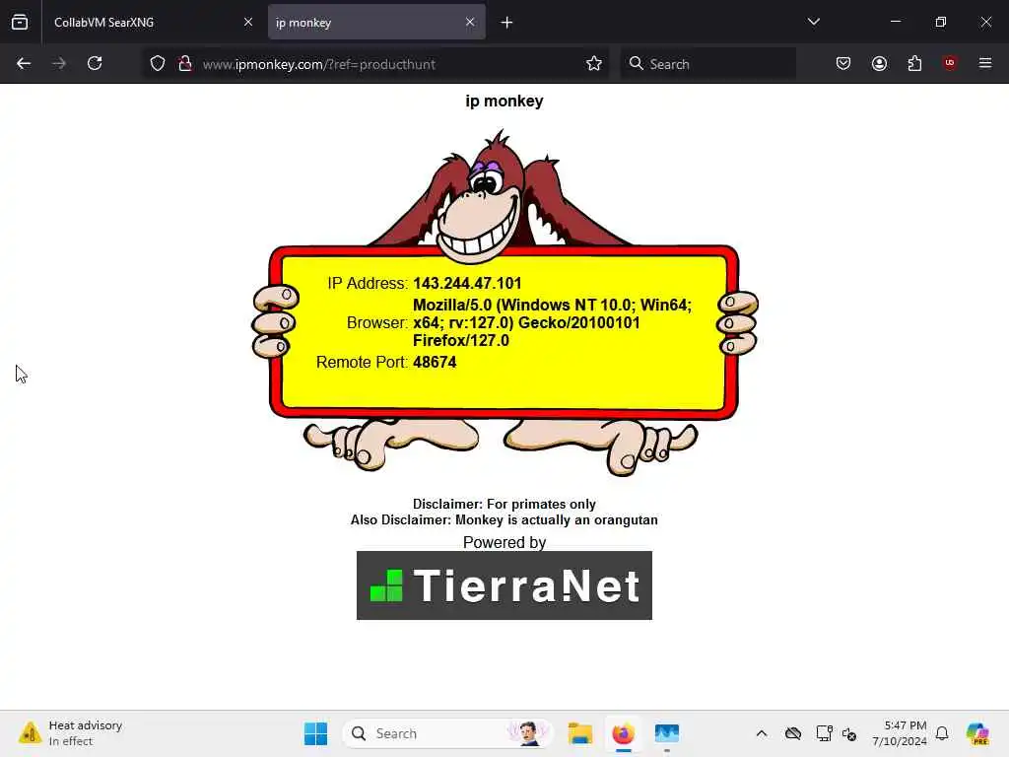Restore down the Firefox window

pyautogui.click(x=941, y=22)
